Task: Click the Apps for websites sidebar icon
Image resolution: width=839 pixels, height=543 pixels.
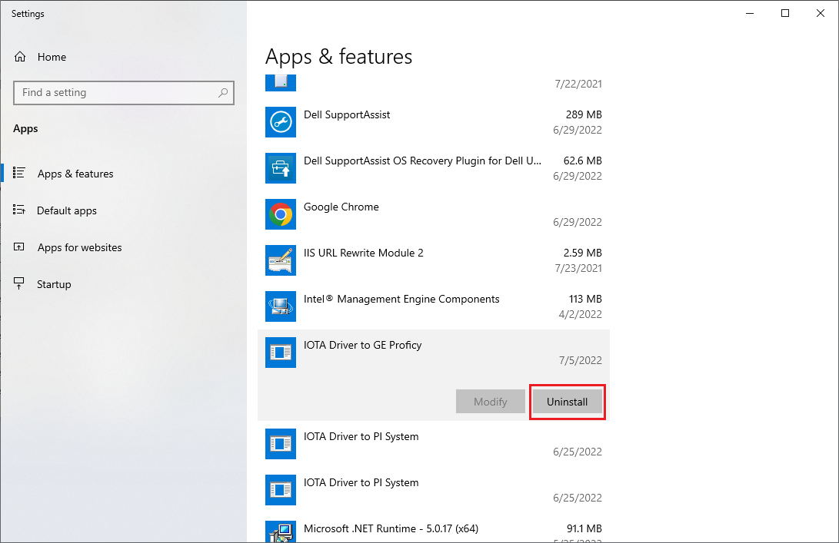Action: click(19, 247)
